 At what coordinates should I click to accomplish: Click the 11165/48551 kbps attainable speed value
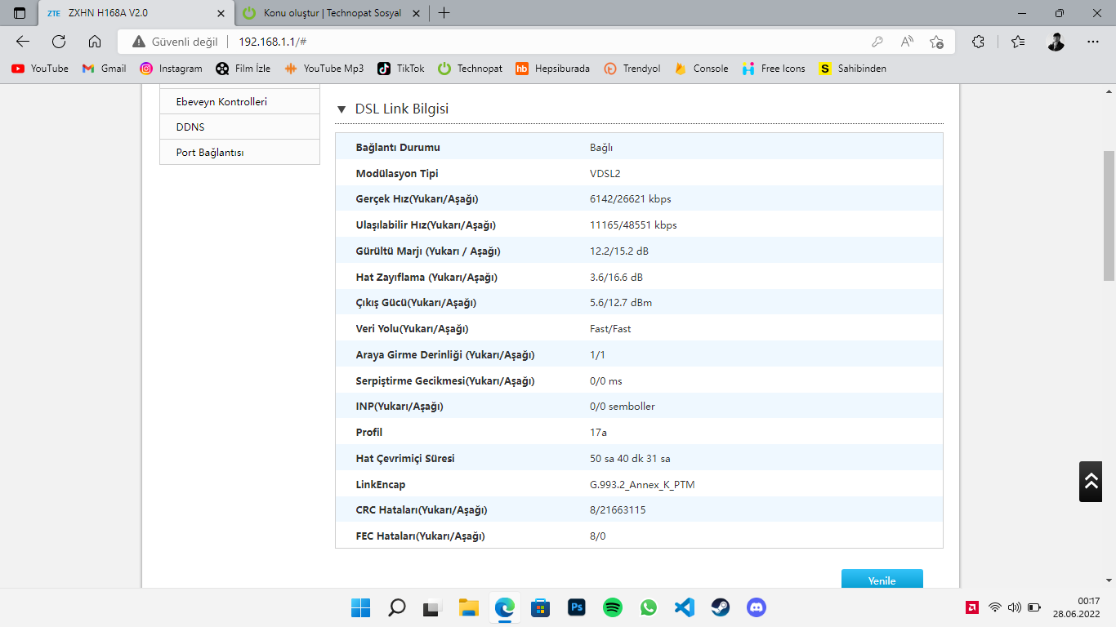[633, 225]
